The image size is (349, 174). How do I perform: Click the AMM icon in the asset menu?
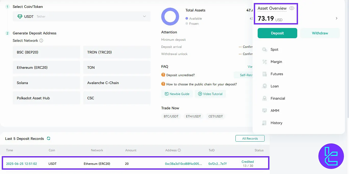pyautogui.click(x=265, y=111)
